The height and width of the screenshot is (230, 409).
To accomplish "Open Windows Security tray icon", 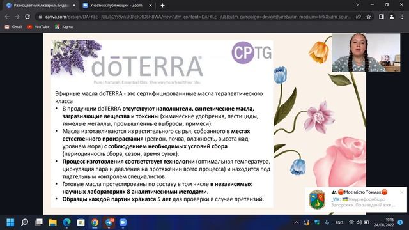I will click(x=317, y=222).
